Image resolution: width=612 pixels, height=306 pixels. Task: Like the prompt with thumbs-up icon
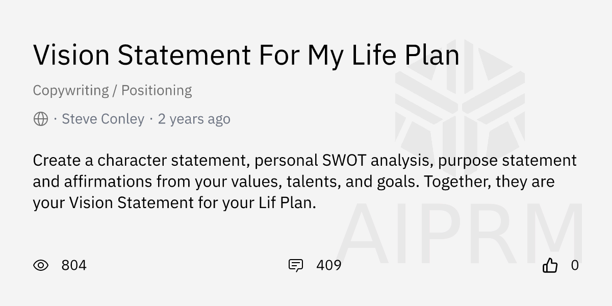550,265
